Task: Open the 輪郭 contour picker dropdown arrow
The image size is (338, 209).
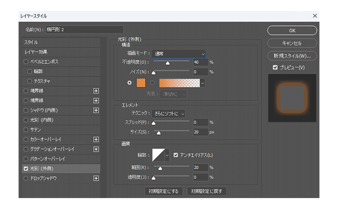Action: click(x=167, y=155)
